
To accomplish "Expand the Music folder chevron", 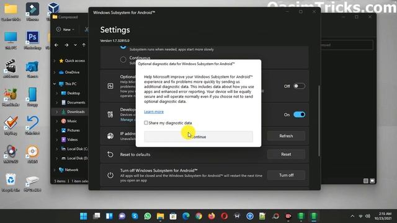I will pyautogui.click(x=56, y=121).
